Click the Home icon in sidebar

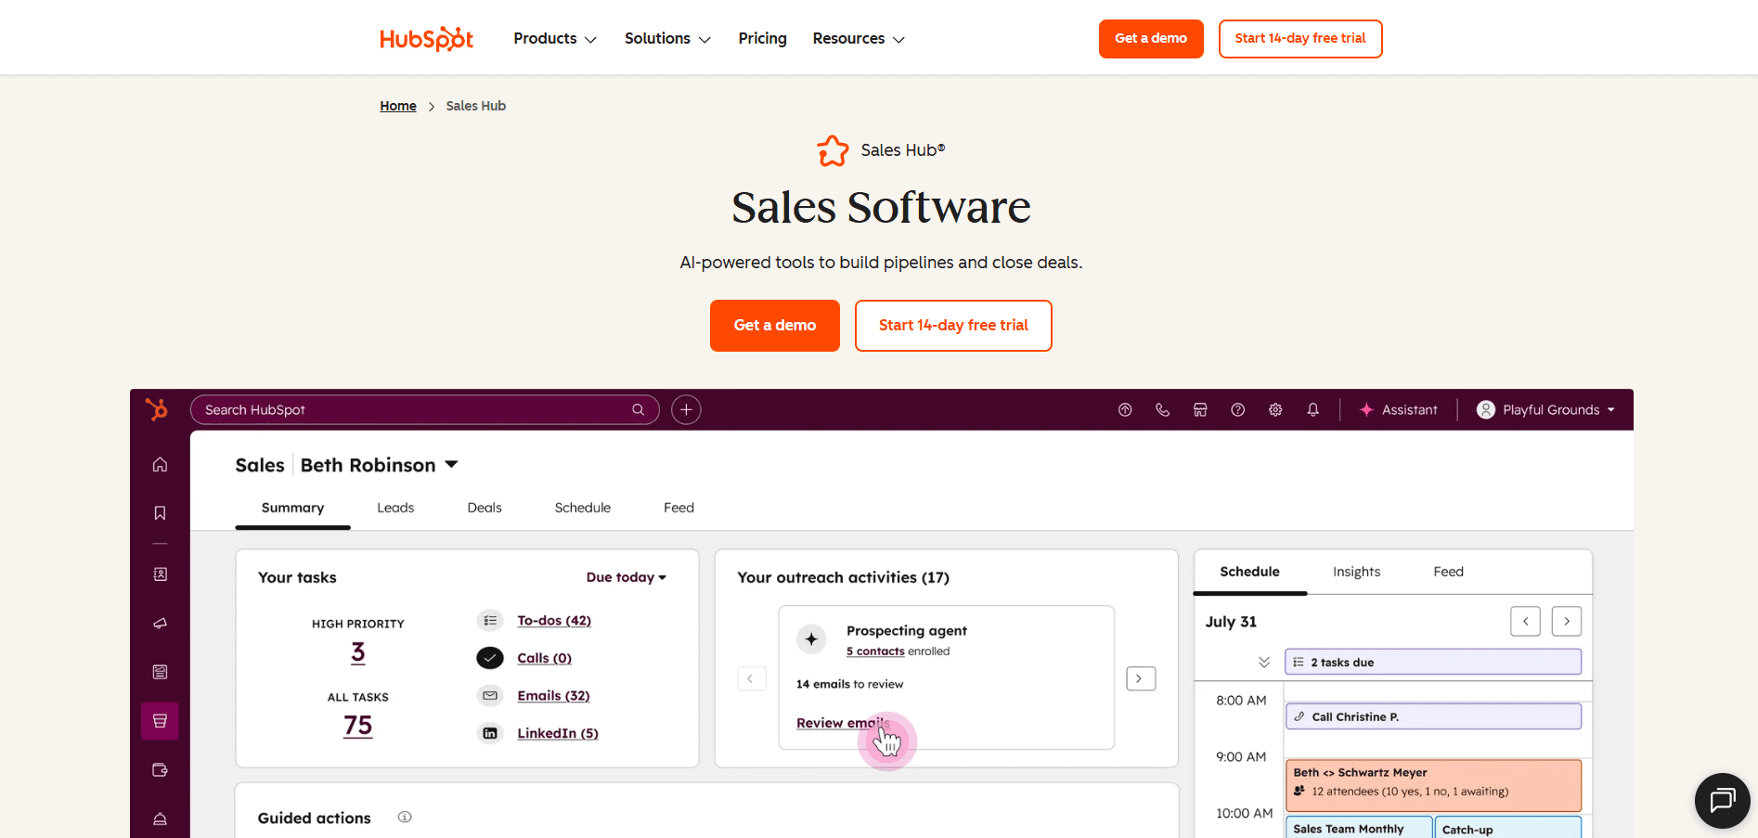pos(160,464)
